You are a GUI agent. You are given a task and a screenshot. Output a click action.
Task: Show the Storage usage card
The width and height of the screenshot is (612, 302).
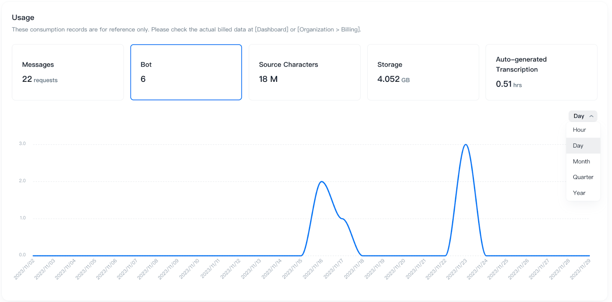point(423,72)
